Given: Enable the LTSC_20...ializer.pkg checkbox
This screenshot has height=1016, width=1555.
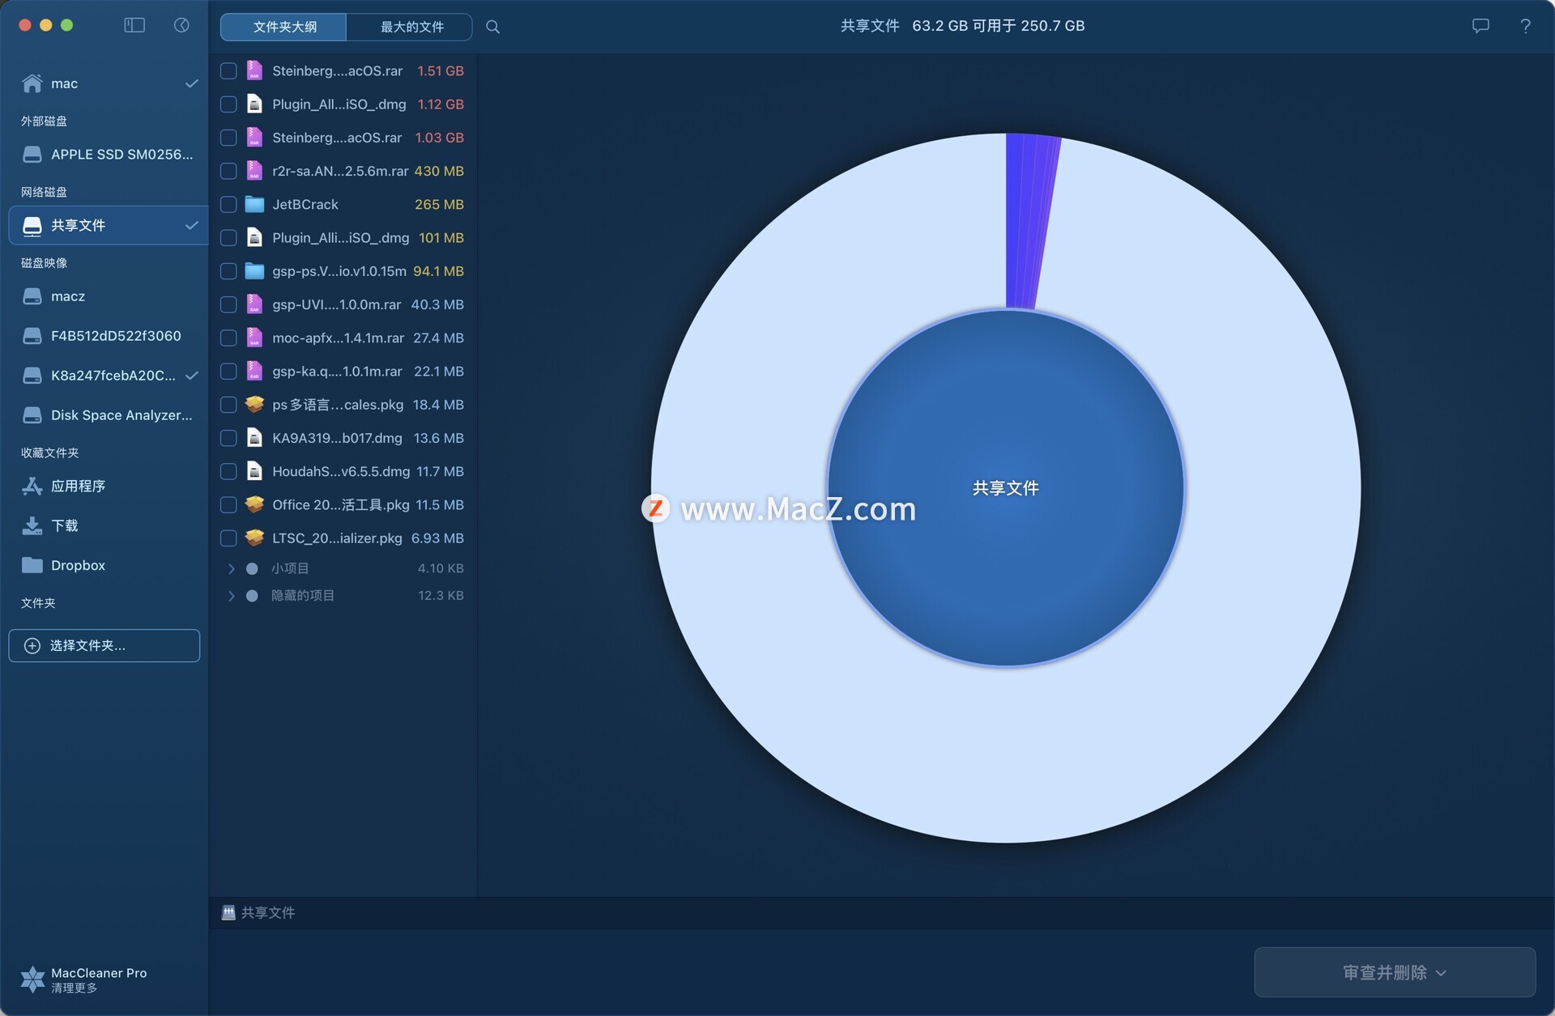Looking at the screenshot, I should (228, 538).
